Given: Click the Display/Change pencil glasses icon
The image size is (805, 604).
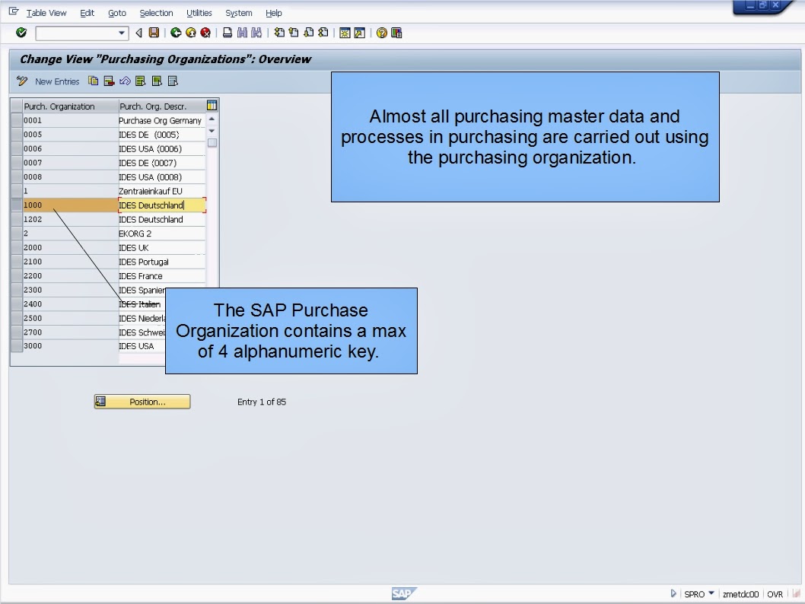Looking at the screenshot, I should (22, 81).
